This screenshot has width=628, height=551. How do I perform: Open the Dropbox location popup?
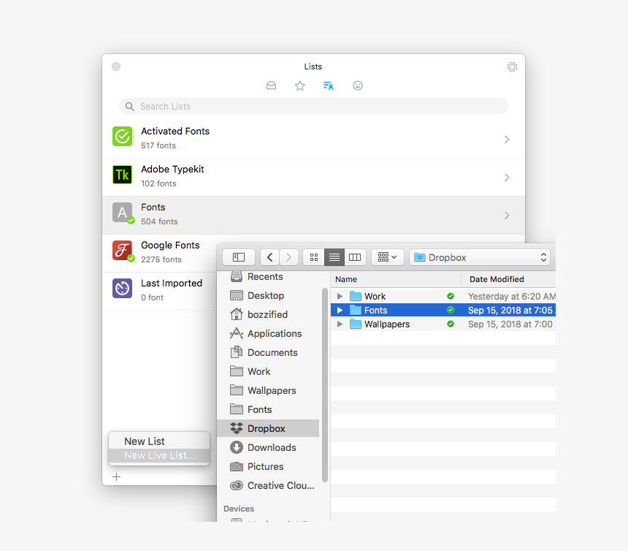point(480,257)
